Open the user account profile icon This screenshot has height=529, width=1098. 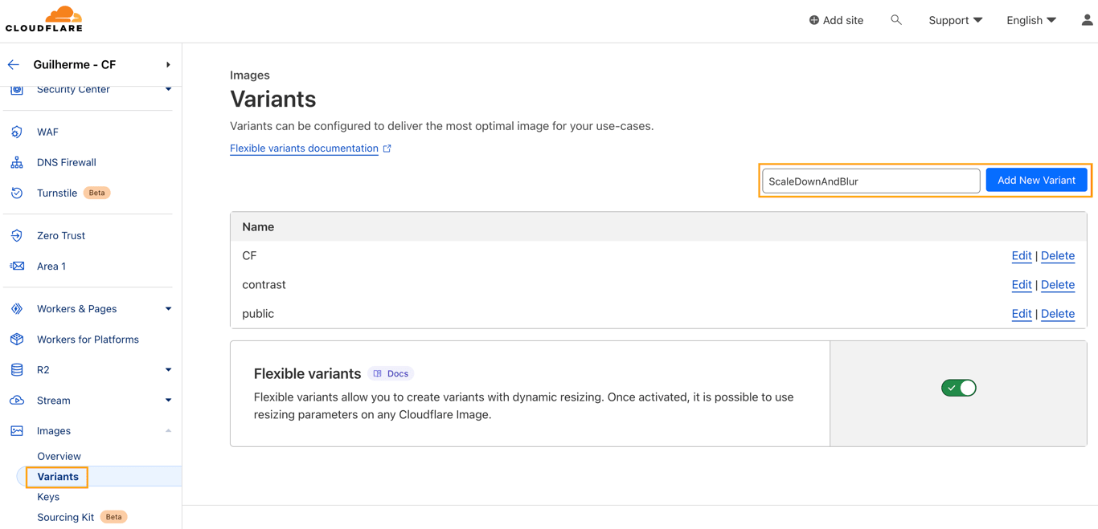tap(1087, 20)
